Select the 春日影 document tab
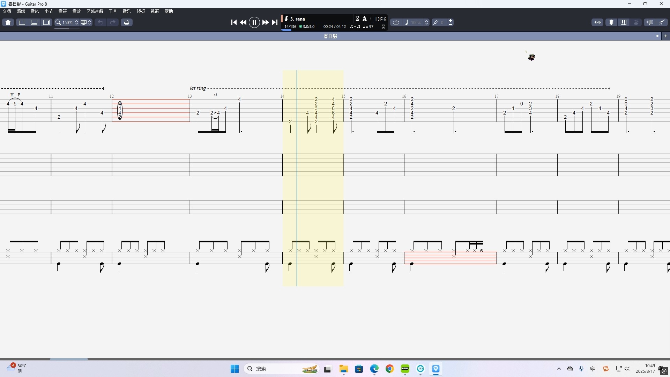 [x=330, y=36]
